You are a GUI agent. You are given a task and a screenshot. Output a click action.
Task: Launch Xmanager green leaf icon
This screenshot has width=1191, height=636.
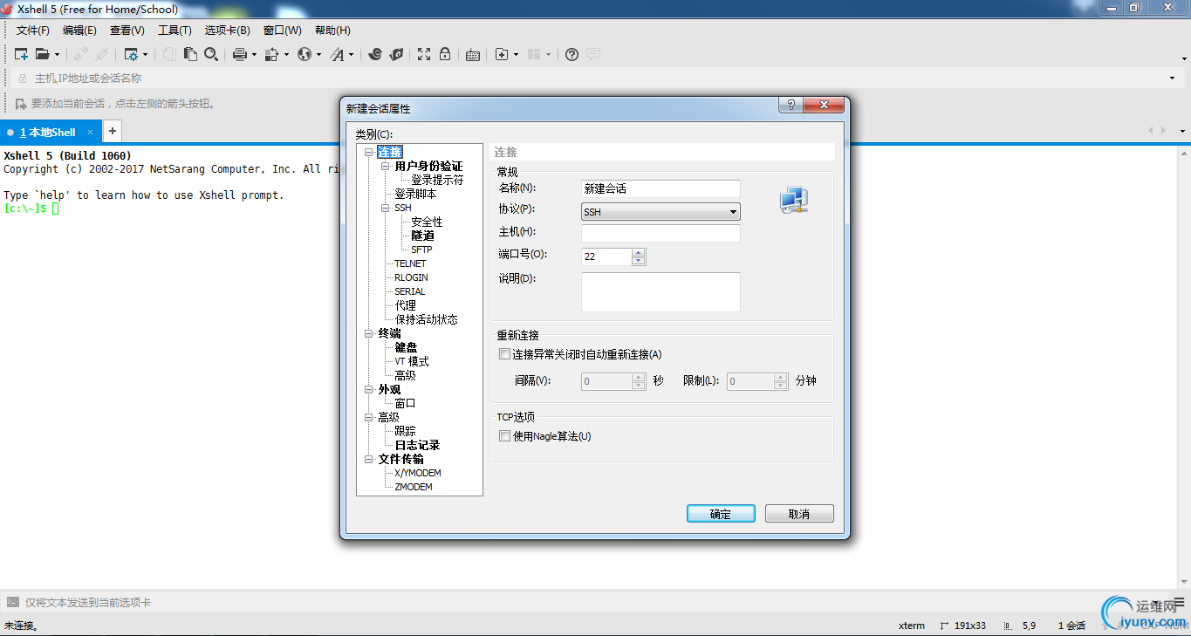pyautogui.click(x=396, y=54)
